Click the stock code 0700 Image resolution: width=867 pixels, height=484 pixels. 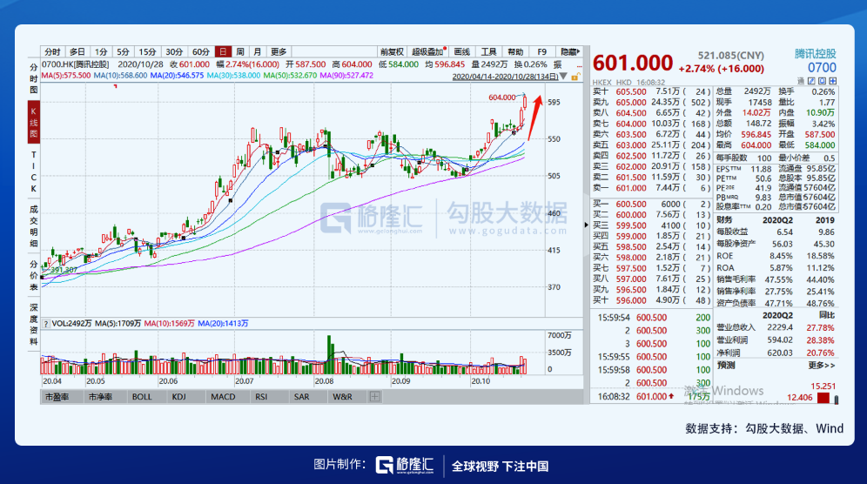822,68
